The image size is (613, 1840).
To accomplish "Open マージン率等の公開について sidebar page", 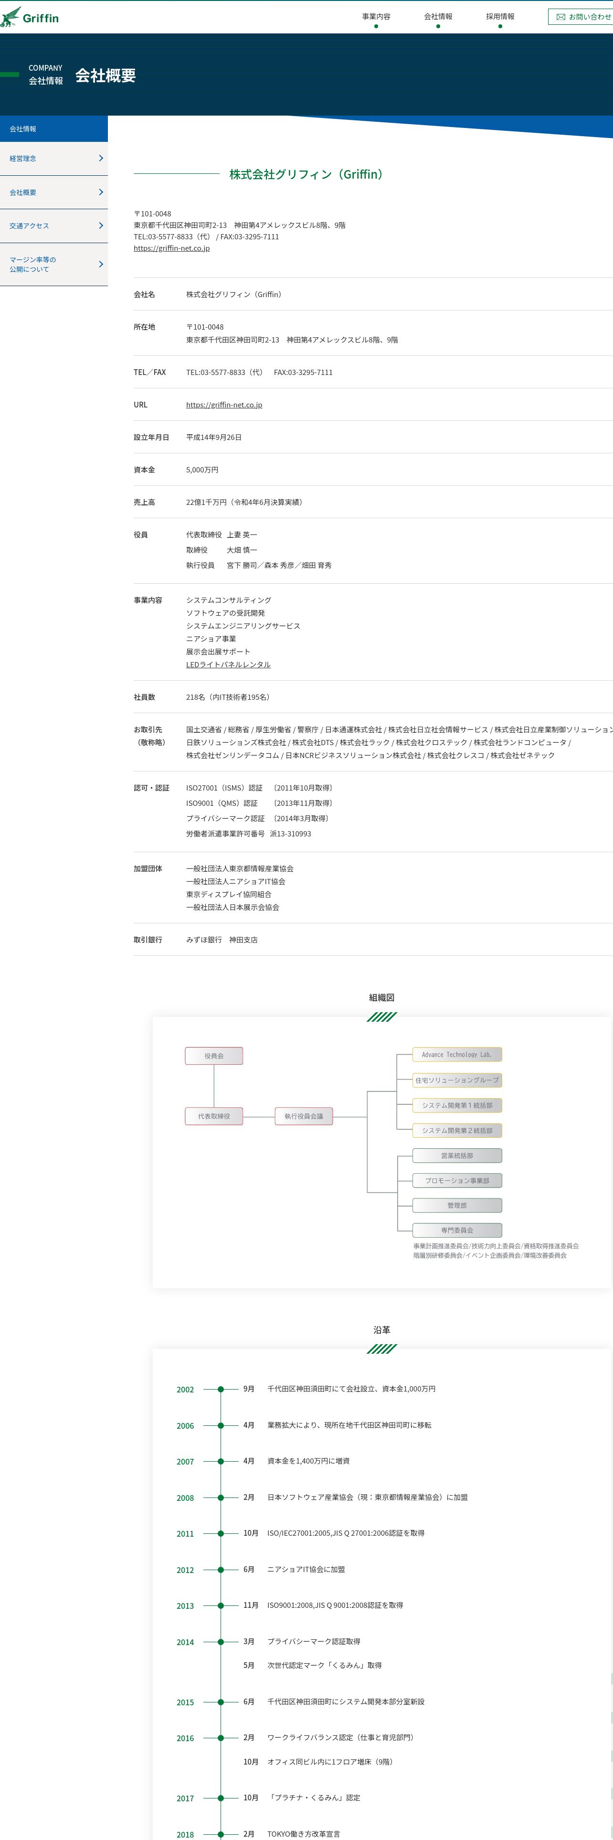I will tap(53, 264).
